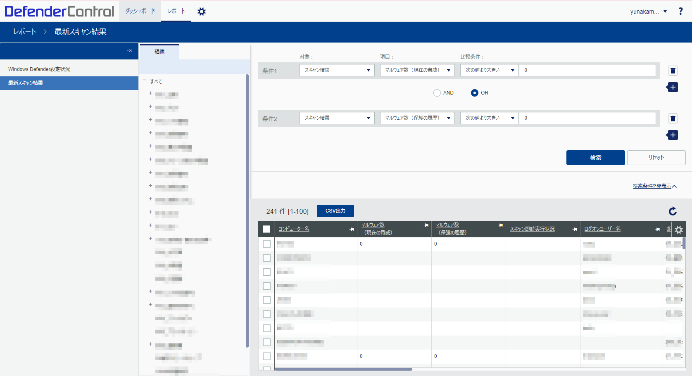
Task: Select the 組織 tab
Action: point(159,52)
